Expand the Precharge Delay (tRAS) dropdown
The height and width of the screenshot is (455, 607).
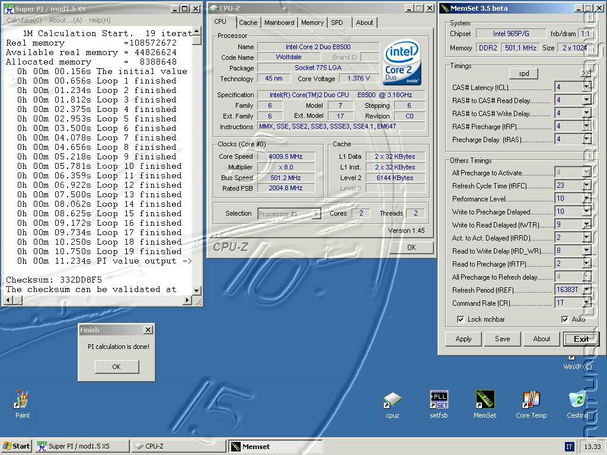pos(587,139)
